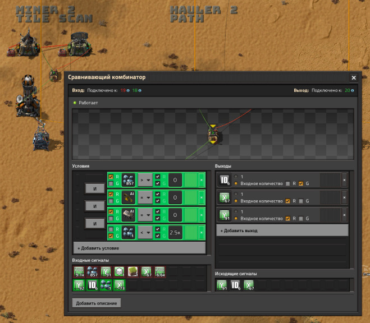Image resolution: width=370 pixels, height=323 pixels.
Task: Select AI miner signal in second condition
Action: (x=129, y=197)
